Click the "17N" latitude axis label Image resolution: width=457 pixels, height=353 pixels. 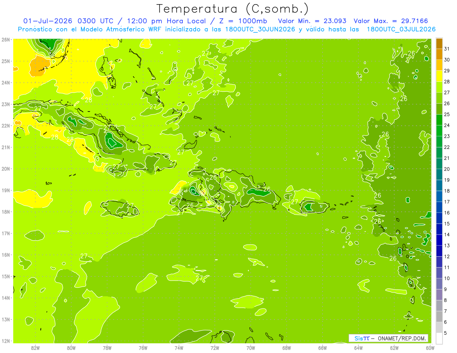[x=5, y=233]
